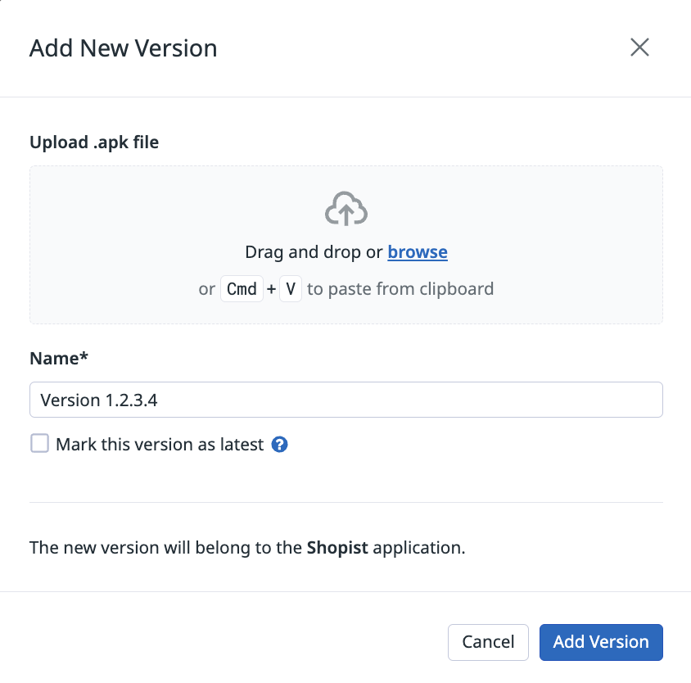Focus the Name input field

345,400
